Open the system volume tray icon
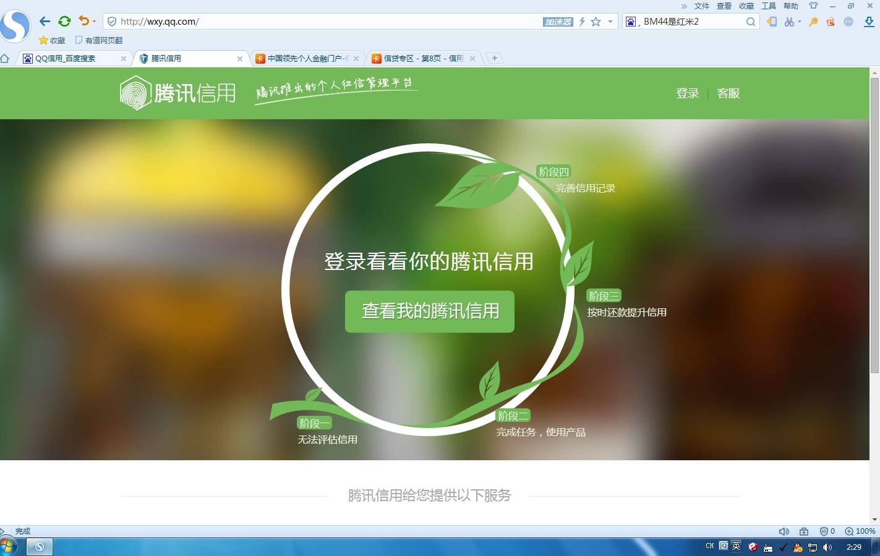Image resolution: width=880 pixels, height=556 pixels. point(827,547)
